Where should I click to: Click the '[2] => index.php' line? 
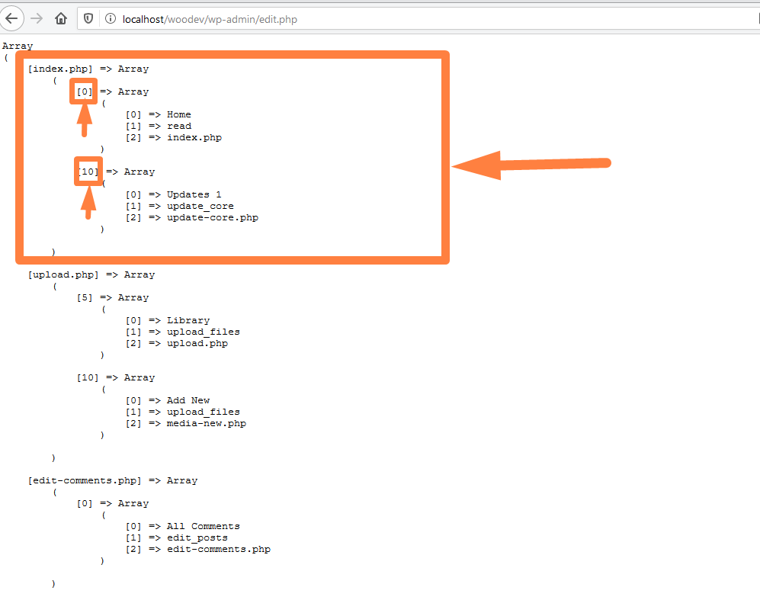174,138
